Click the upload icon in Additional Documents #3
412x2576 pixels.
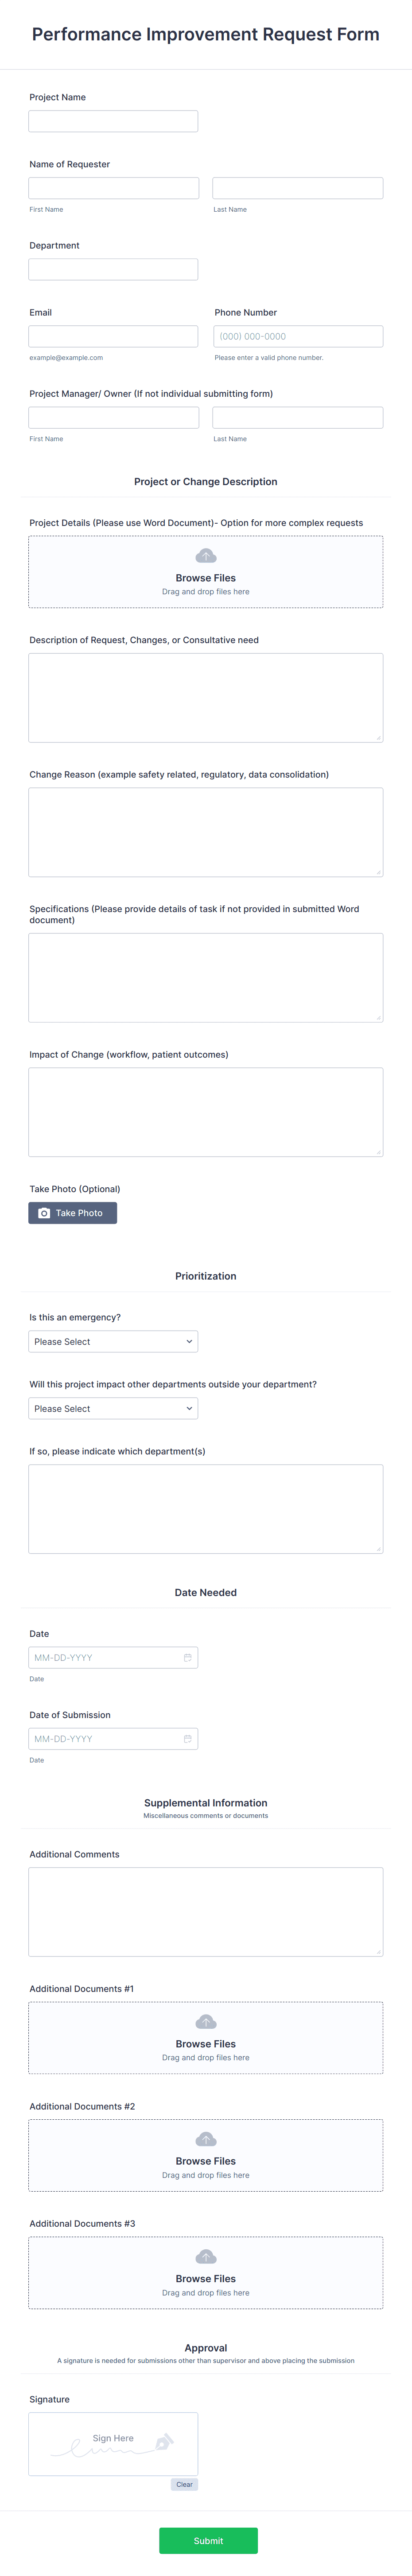[x=206, y=2256]
